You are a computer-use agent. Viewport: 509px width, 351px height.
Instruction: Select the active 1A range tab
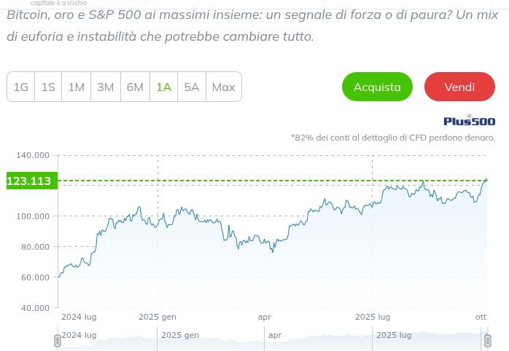163,87
